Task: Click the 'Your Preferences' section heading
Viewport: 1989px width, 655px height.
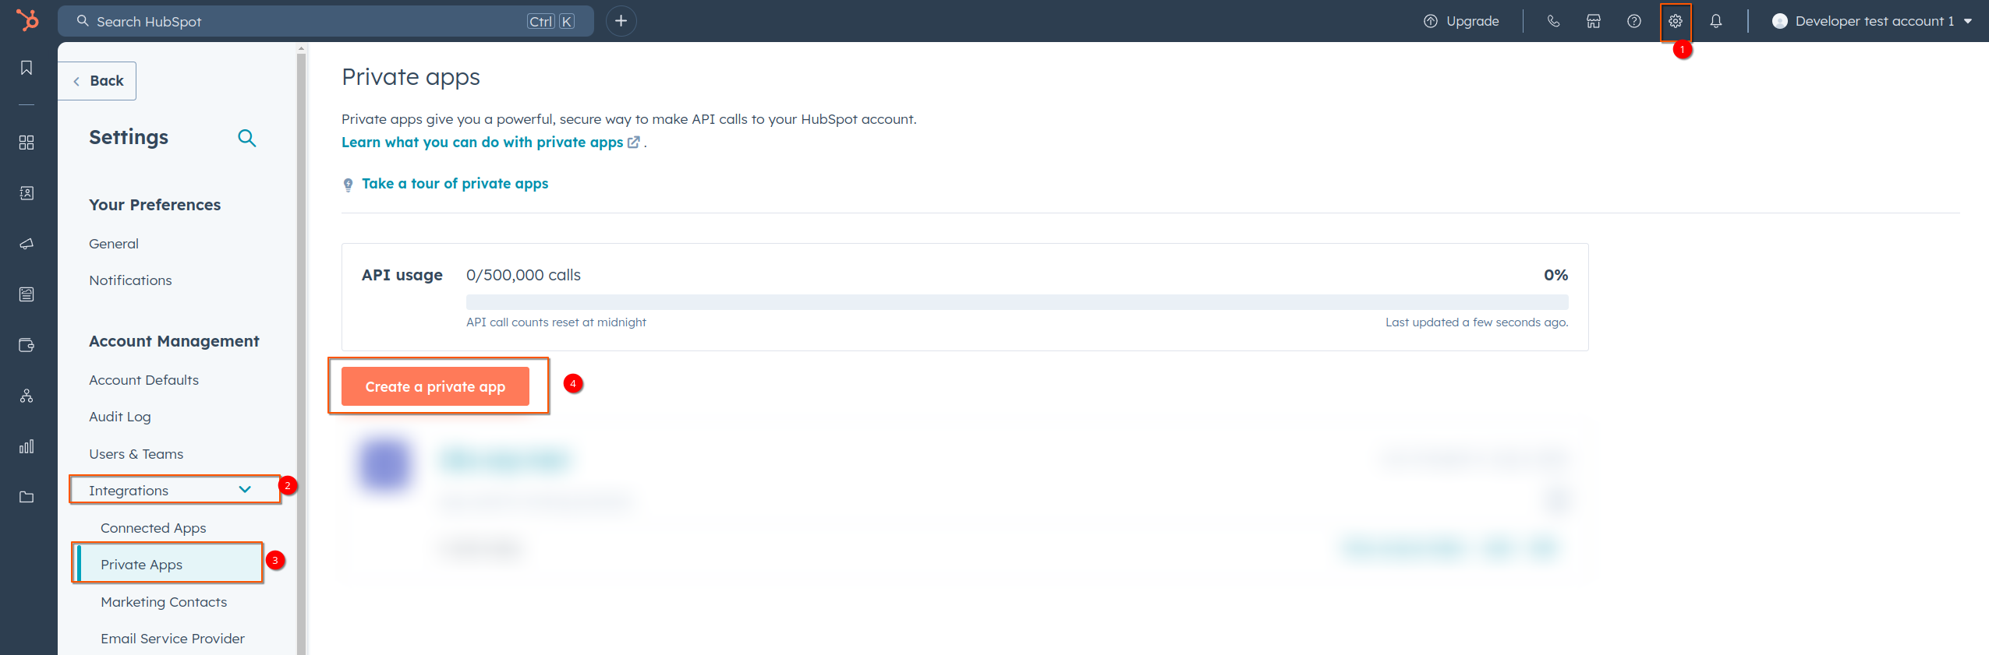Action: click(x=154, y=205)
